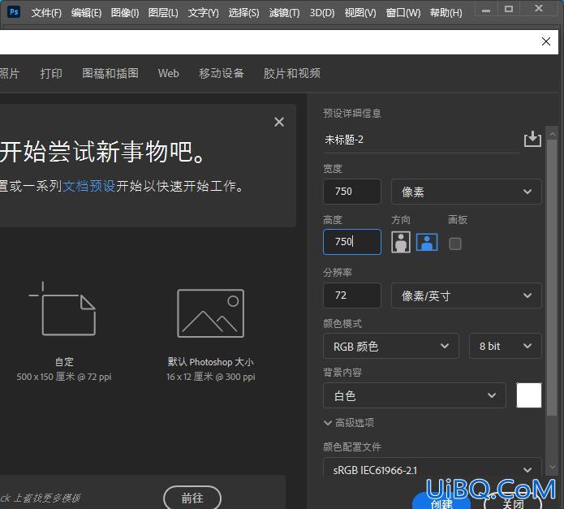Switch to the 胶片和视频 tab
564x509 pixels.
pyautogui.click(x=291, y=73)
